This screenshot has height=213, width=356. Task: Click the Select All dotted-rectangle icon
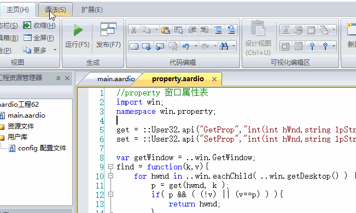(179, 30)
